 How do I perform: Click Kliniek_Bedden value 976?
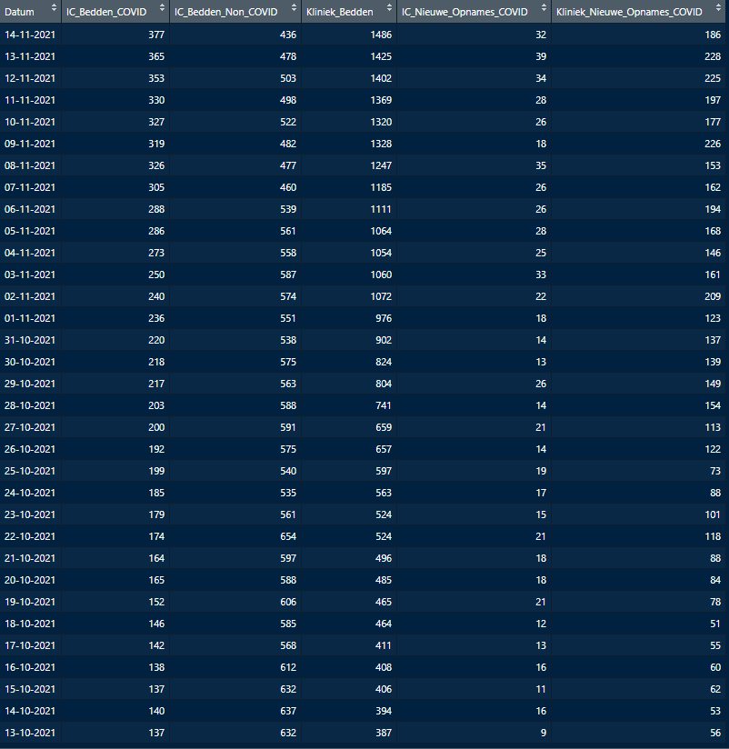point(384,318)
